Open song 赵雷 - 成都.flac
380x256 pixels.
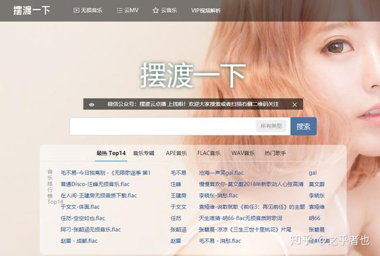(x=79, y=241)
